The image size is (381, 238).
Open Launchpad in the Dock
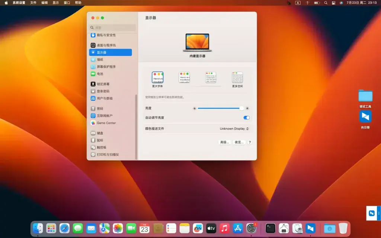pyautogui.click(x=51, y=228)
